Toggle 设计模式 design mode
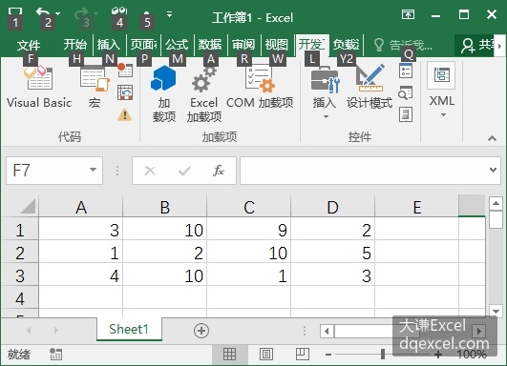The height and width of the screenshot is (366, 507). pyautogui.click(x=370, y=87)
